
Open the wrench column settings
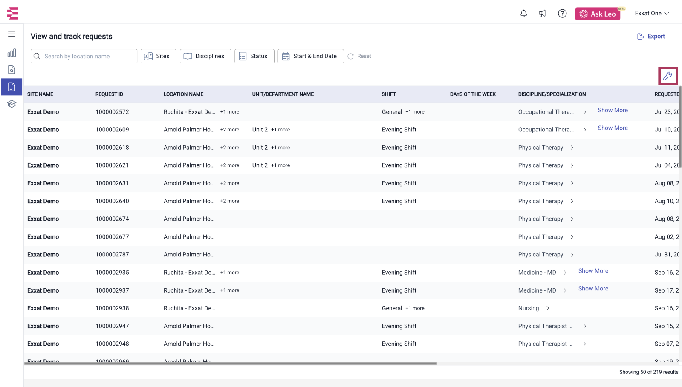668,76
